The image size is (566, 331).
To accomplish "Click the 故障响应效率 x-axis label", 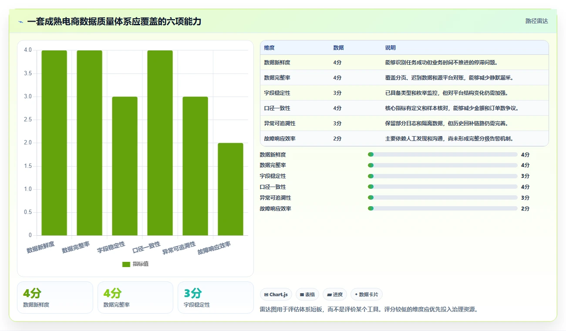I will tap(214, 248).
